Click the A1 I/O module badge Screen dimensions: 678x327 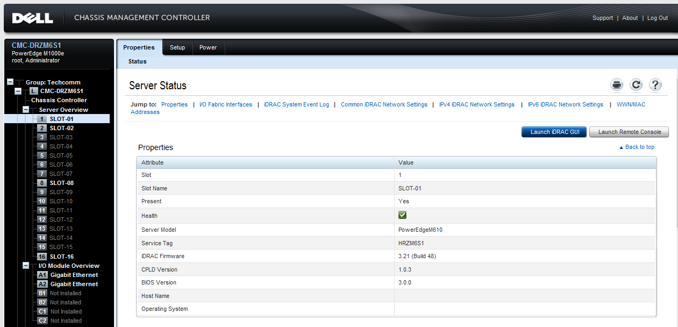point(42,275)
